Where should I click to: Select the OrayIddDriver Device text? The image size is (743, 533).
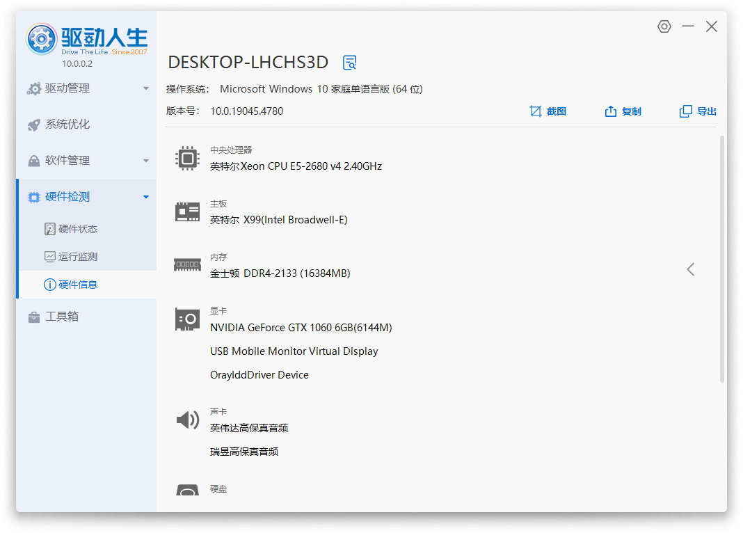(x=259, y=375)
